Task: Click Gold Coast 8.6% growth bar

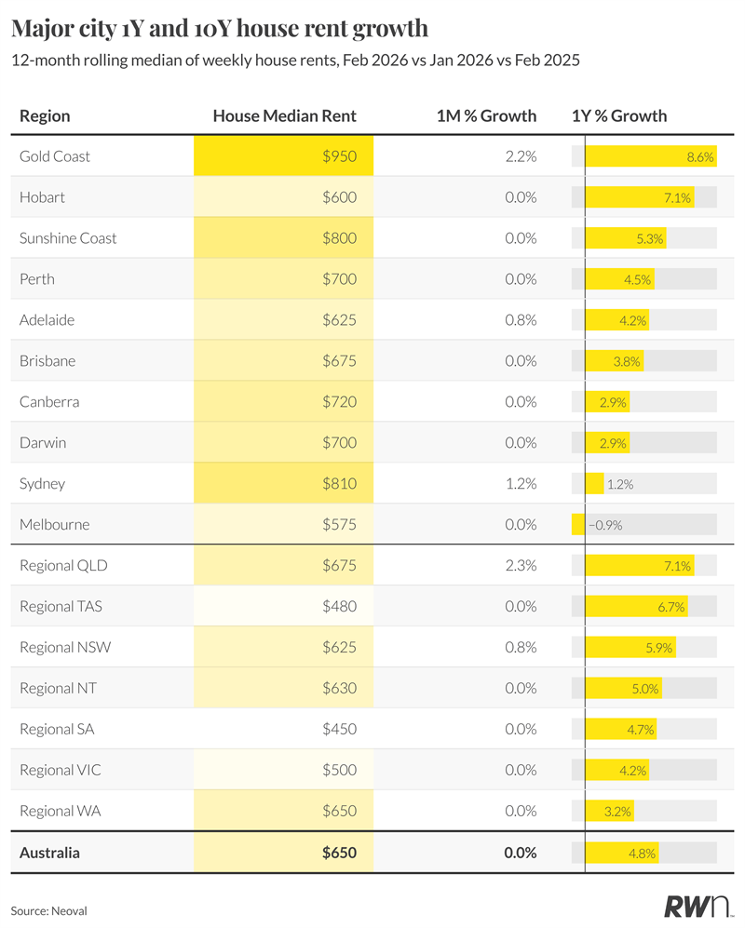Action: (x=650, y=156)
